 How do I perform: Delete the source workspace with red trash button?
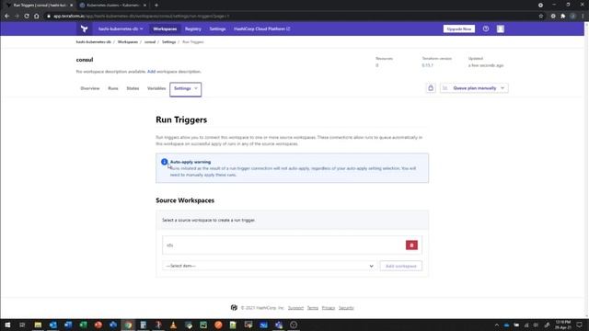click(x=411, y=245)
